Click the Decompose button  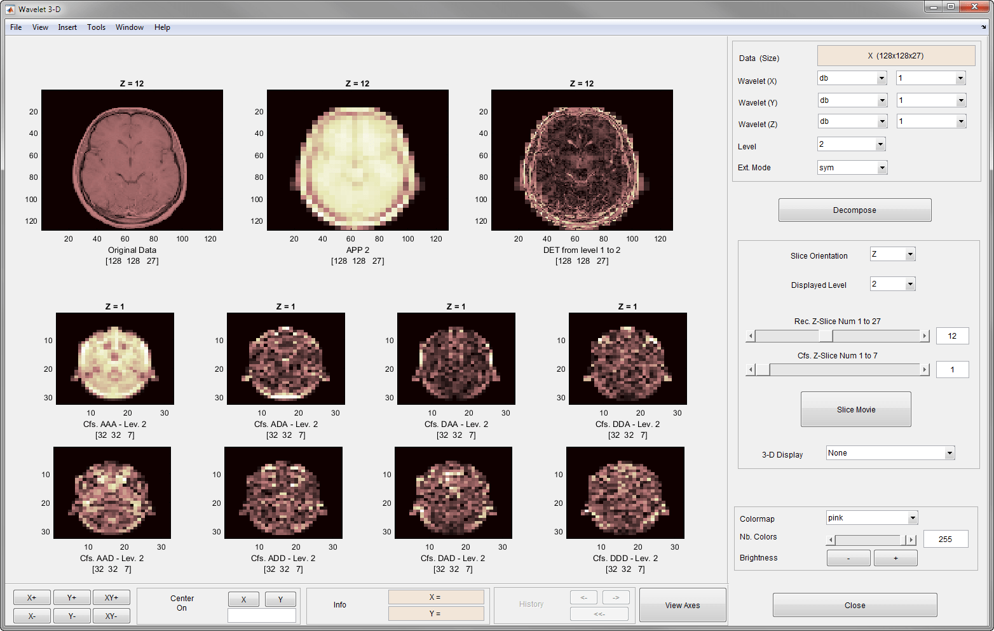854,210
